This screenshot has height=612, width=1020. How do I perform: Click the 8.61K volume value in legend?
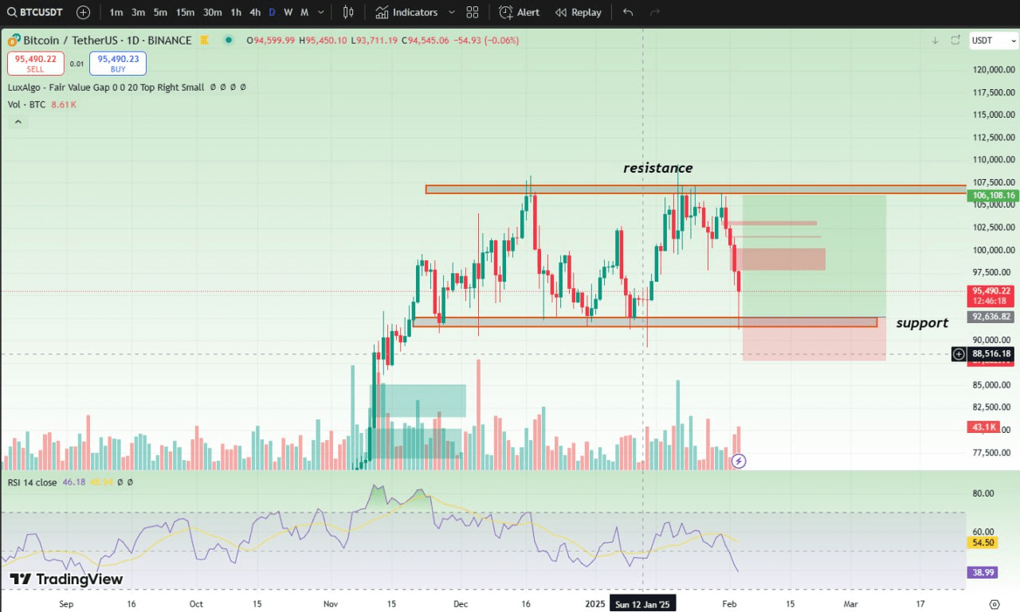click(65, 105)
